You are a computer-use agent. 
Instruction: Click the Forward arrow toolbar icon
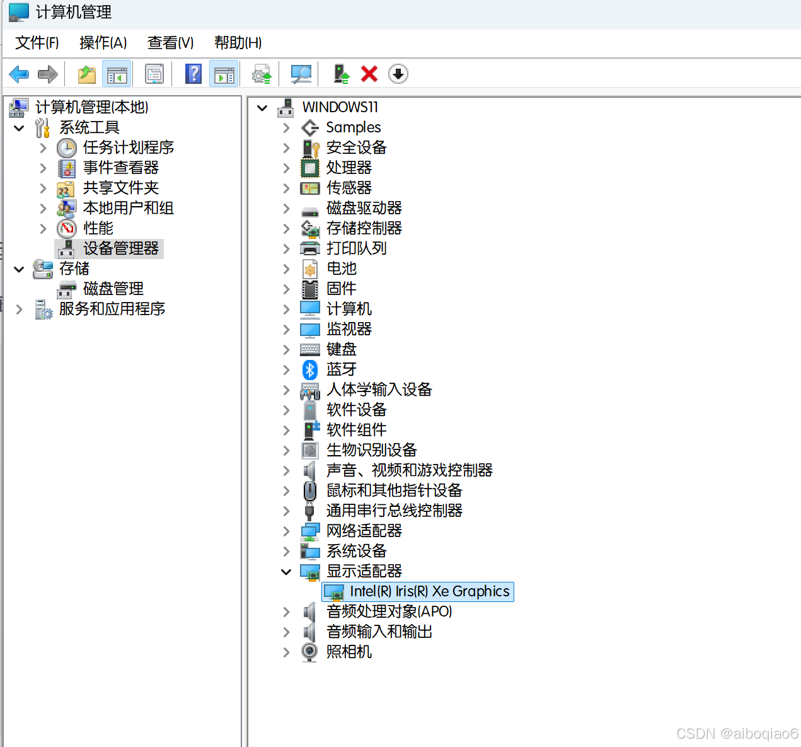point(48,74)
